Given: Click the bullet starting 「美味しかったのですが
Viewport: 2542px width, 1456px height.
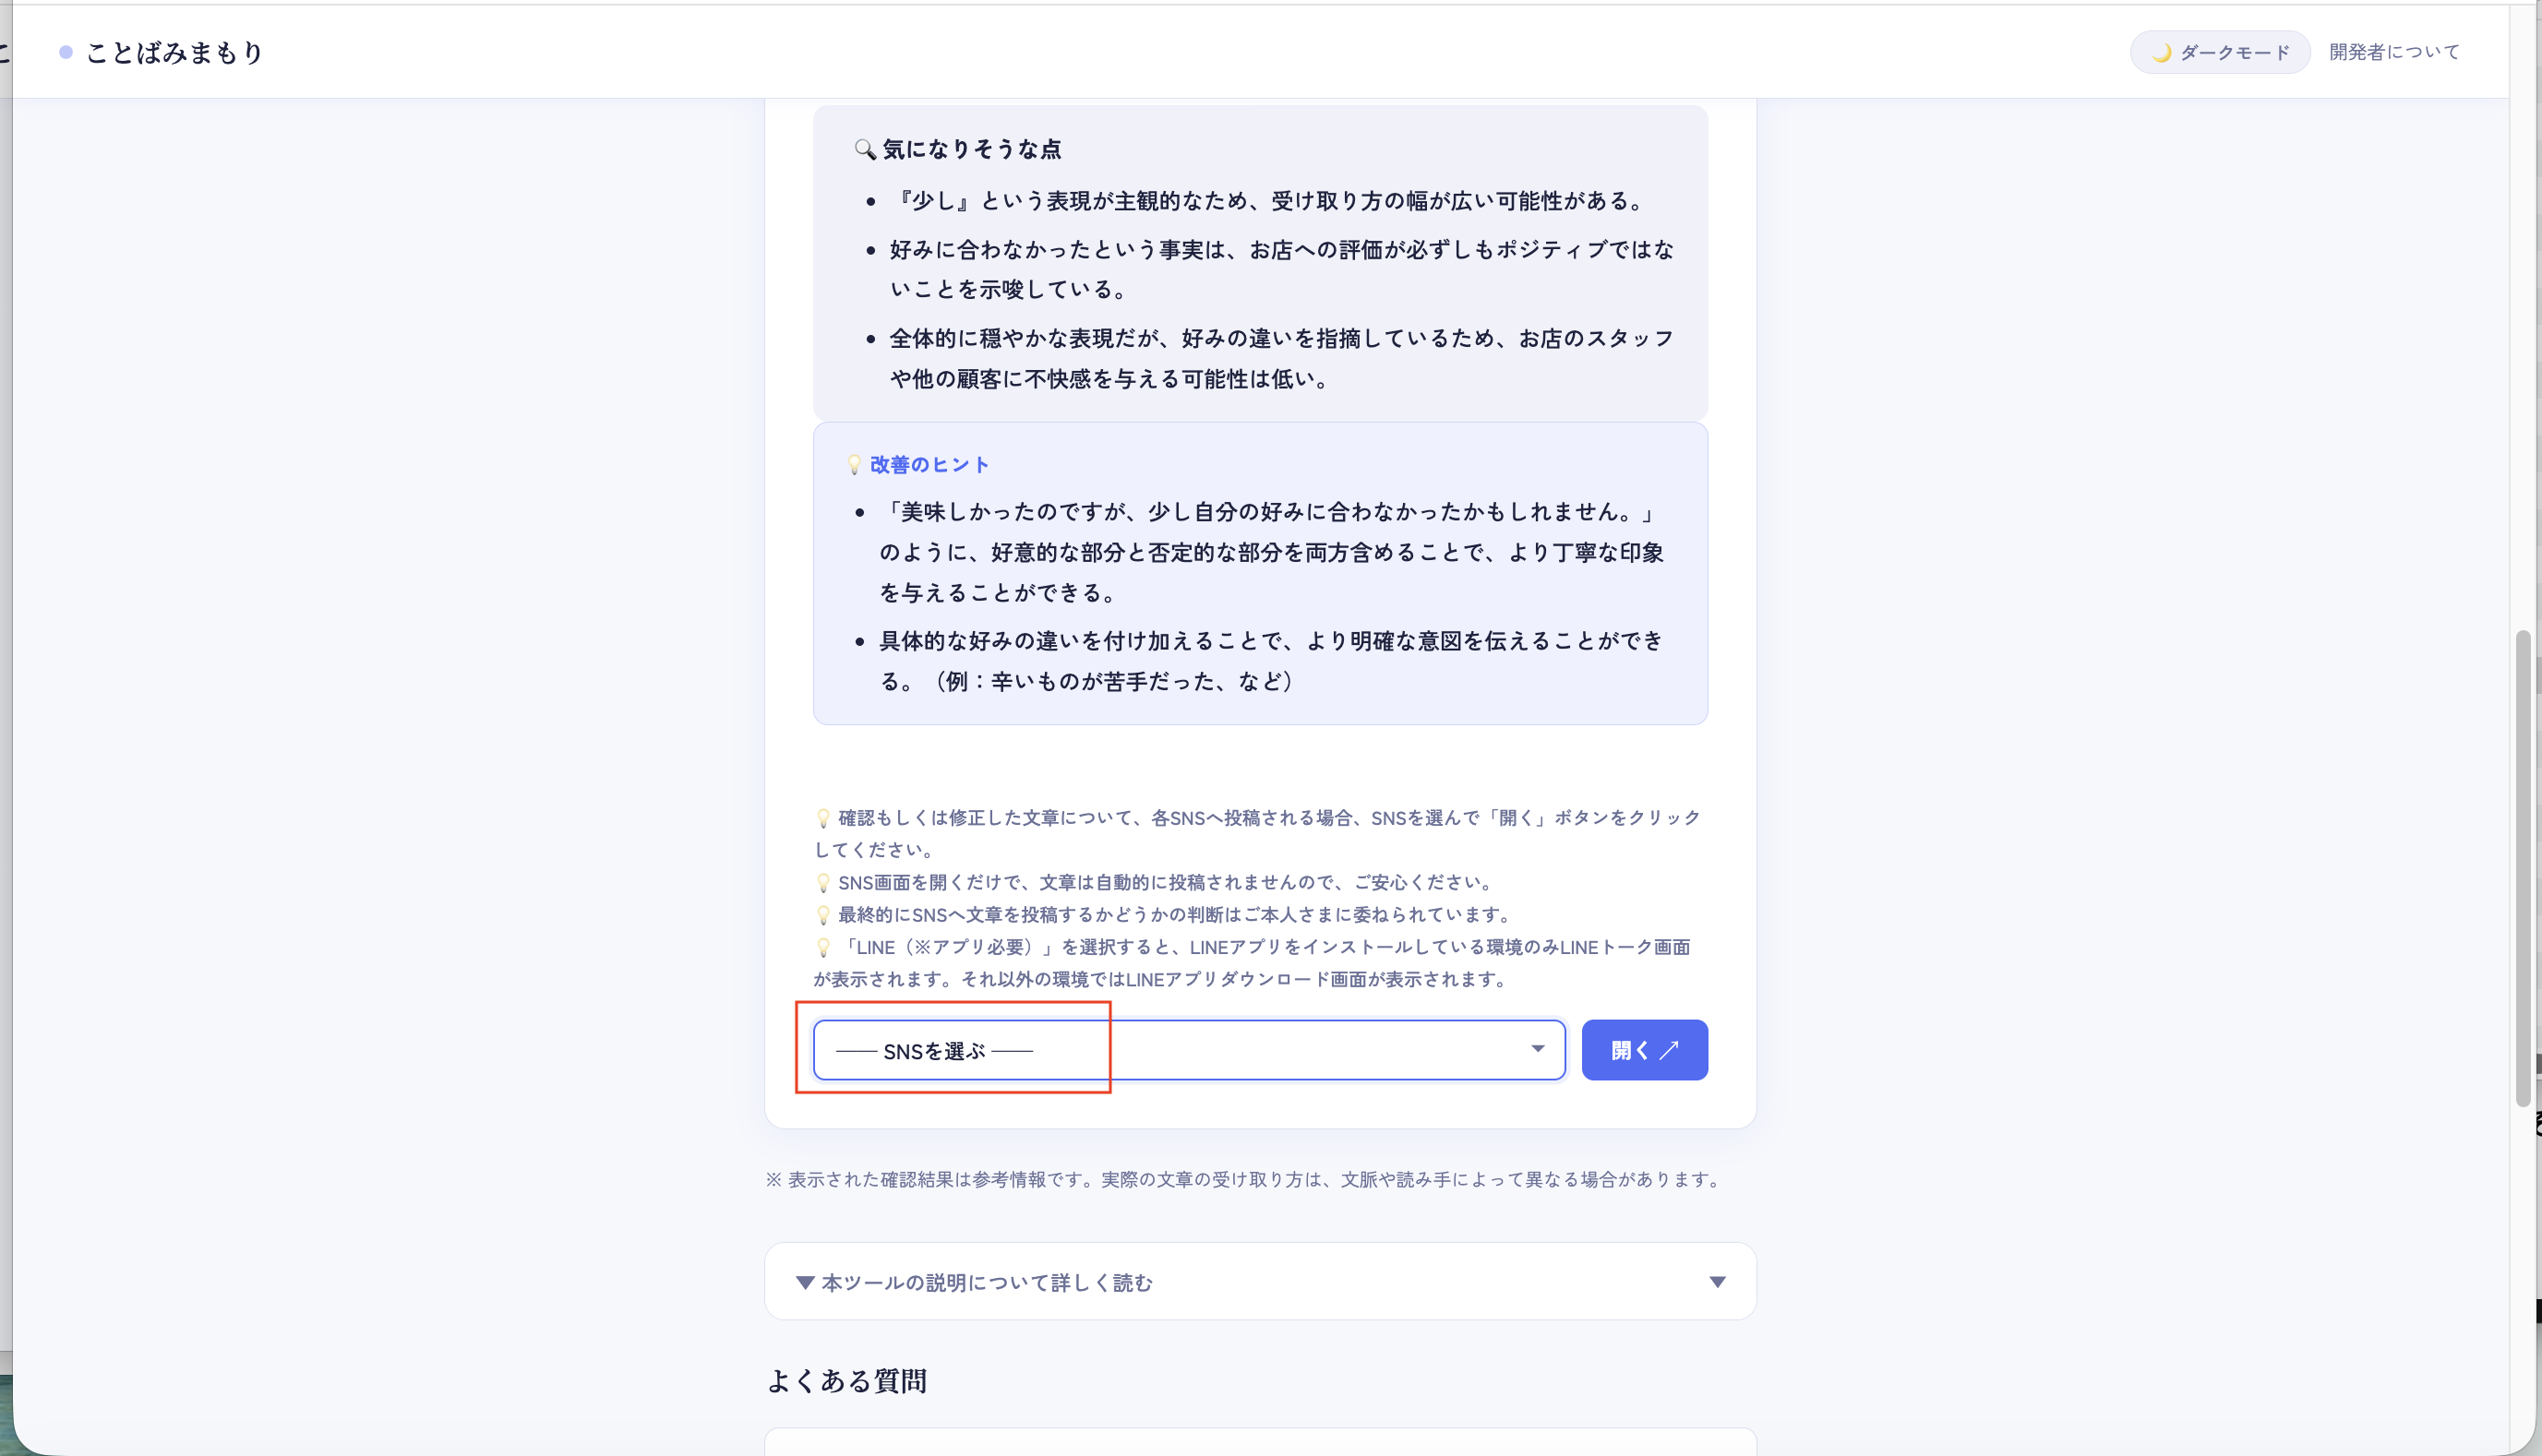Looking at the screenshot, I should coord(1272,552).
